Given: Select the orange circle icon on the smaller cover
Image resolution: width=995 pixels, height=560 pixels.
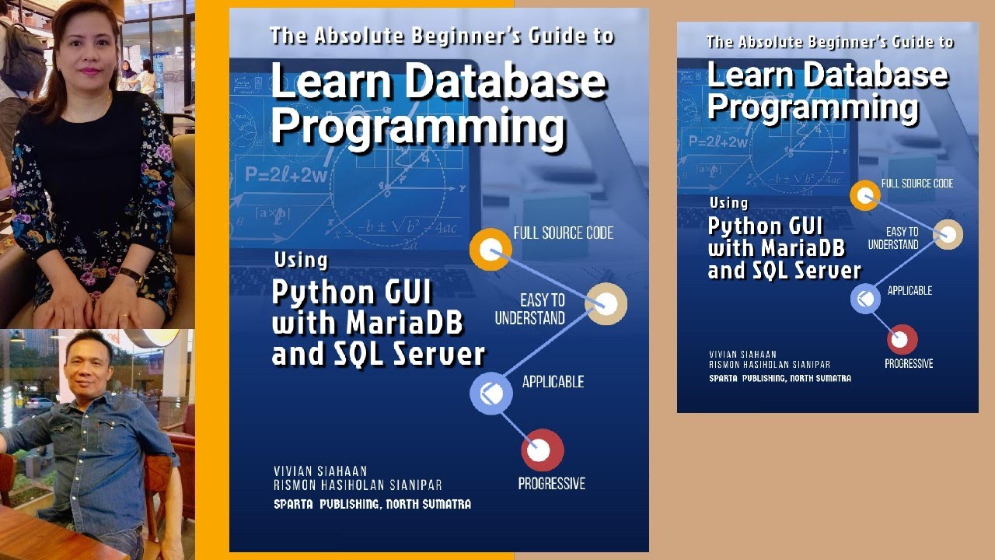Looking at the screenshot, I should [x=865, y=196].
